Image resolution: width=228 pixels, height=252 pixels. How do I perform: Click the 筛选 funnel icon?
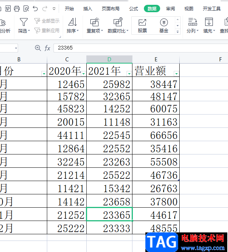tap(24, 22)
